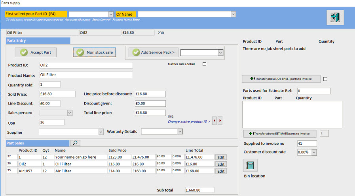Click the Add Service Pack button

pyautogui.click(x=153, y=52)
